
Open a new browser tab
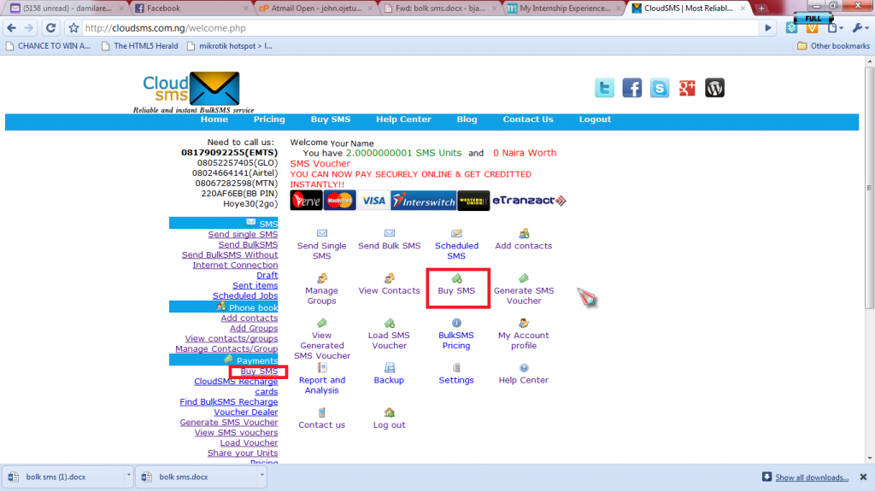click(761, 9)
